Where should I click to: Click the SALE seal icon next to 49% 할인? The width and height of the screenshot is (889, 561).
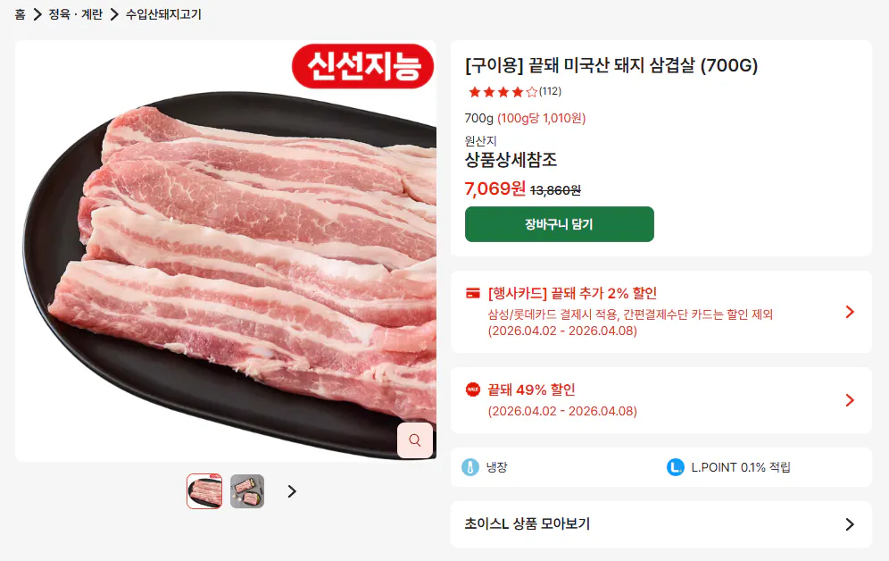473,389
